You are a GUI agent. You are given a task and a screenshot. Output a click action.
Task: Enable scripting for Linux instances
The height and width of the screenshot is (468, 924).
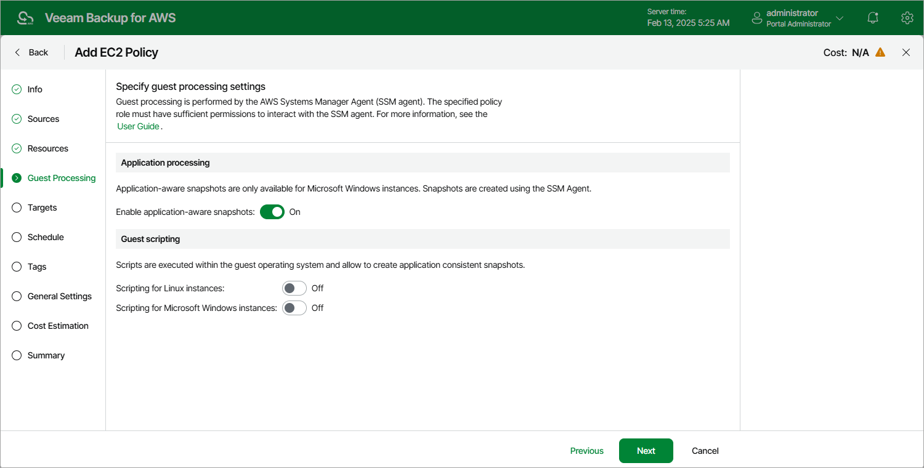(x=294, y=288)
